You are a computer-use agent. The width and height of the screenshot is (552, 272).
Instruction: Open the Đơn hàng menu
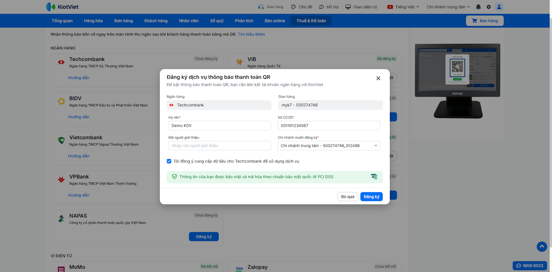[124, 21]
